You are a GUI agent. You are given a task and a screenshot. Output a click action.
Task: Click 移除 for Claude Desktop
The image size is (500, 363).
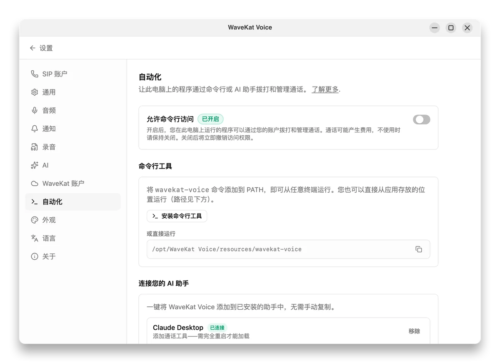pos(414,331)
